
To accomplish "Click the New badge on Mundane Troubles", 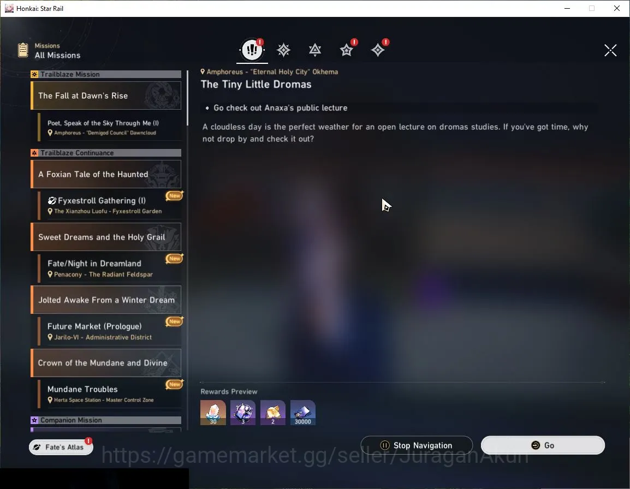I will [x=174, y=384].
